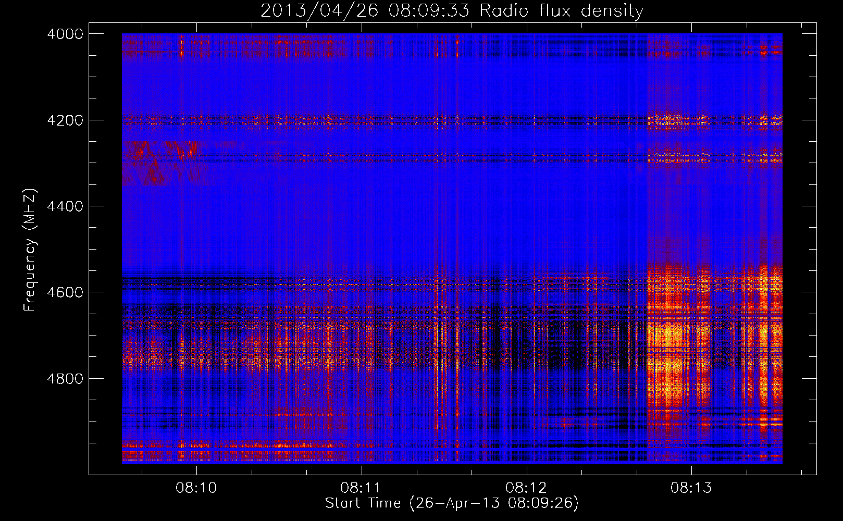Select the 4200 frequency axis label
The width and height of the screenshot is (843, 521).
tap(65, 120)
